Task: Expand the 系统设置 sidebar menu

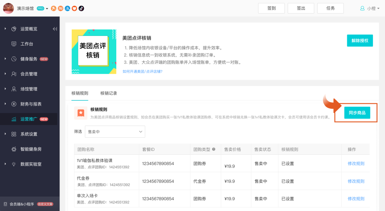Action: click(29, 134)
